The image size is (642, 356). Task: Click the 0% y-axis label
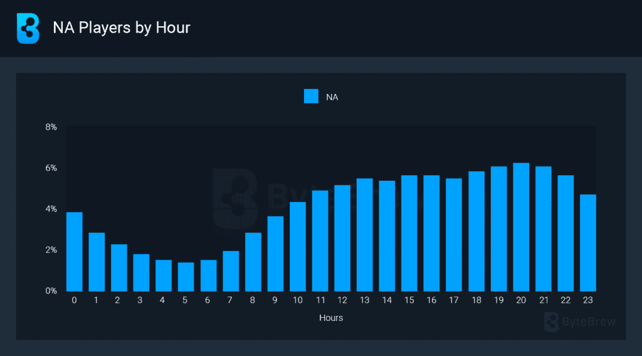[x=51, y=291]
